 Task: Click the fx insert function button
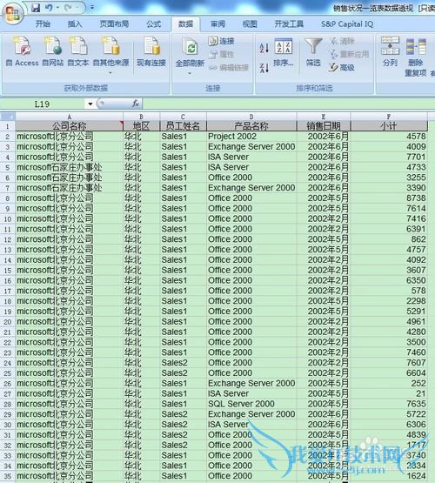[x=136, y=104]
